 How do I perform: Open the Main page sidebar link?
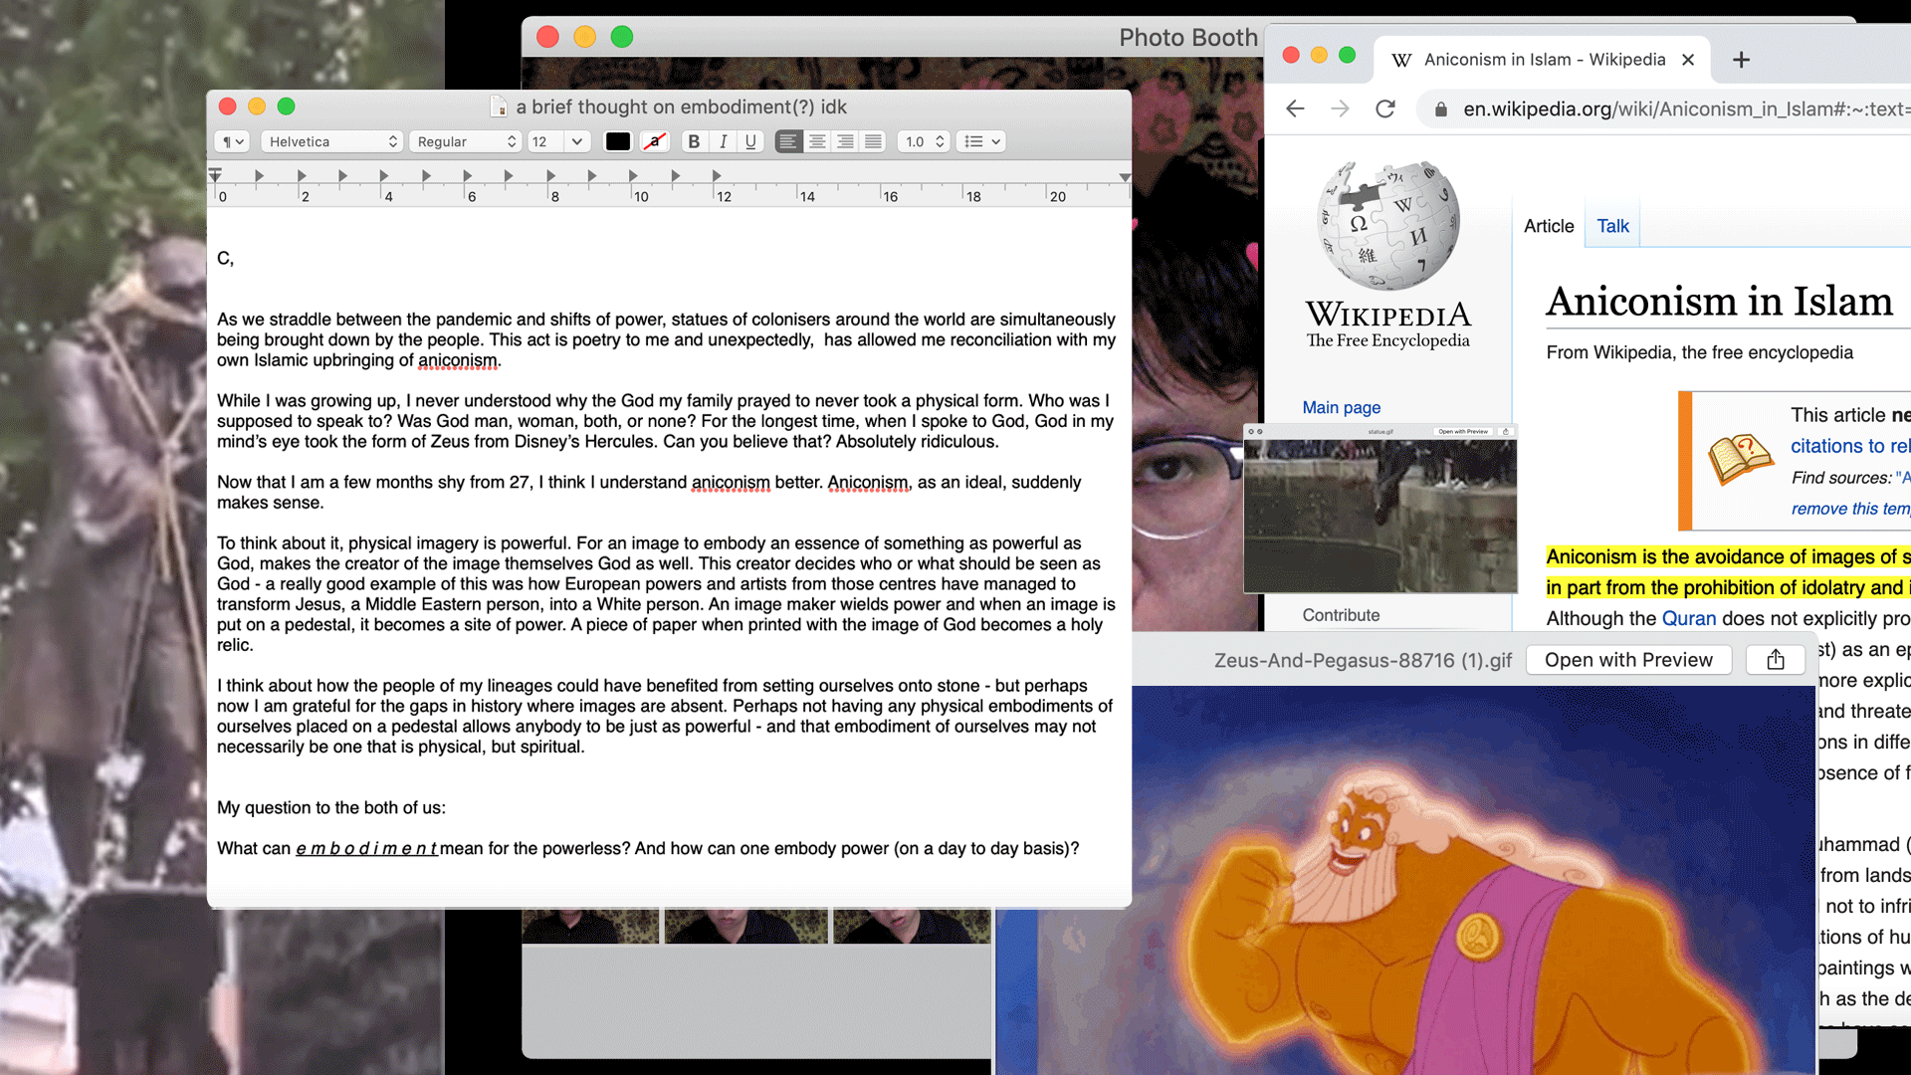tap(1341, 407)
